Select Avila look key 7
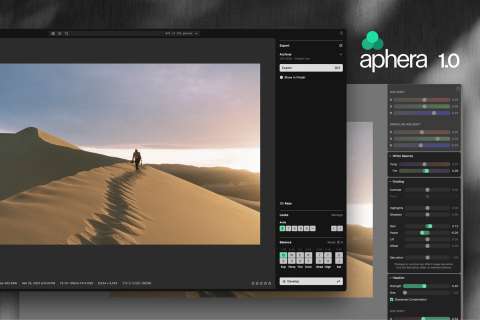480x320 pixels. 288,228
